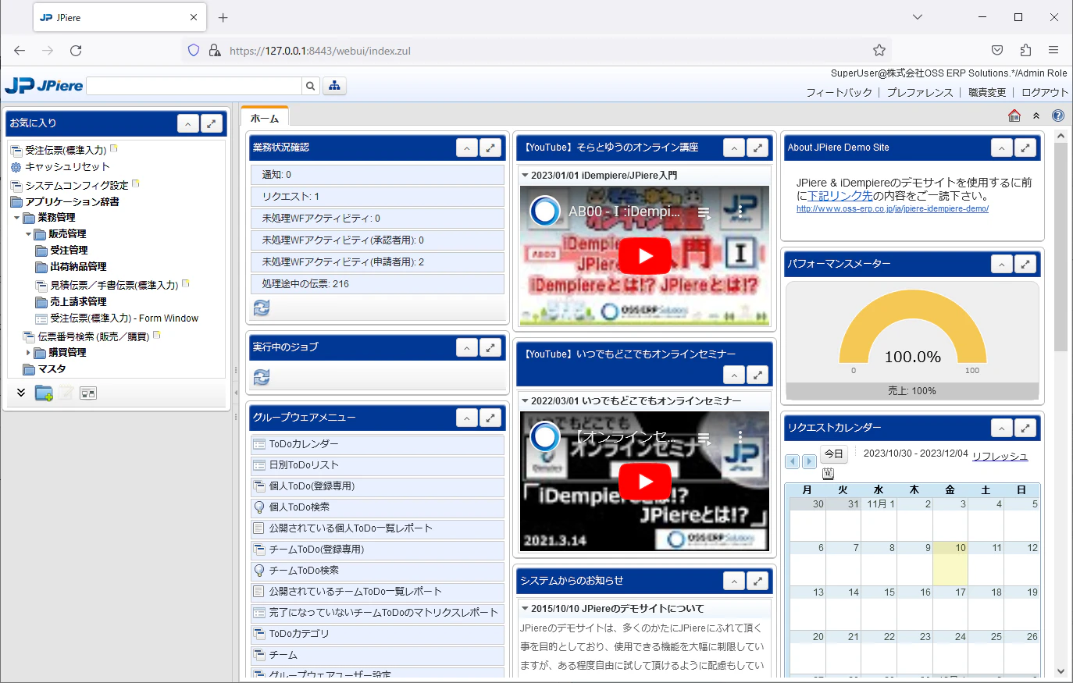The image size is (1073, 683).
Task: Click the layout icon in favorites toolbar
Action: pos(88,393)
